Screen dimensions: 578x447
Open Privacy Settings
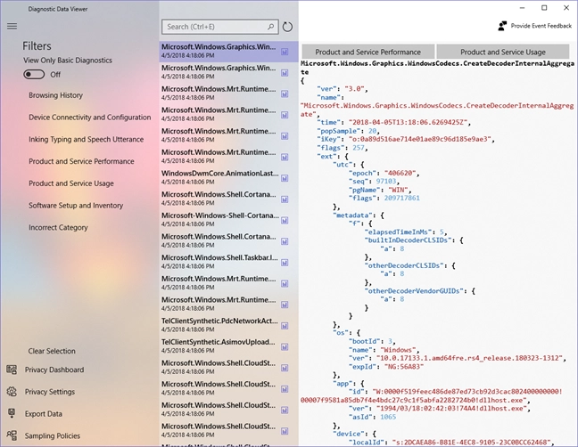(50, 392)
